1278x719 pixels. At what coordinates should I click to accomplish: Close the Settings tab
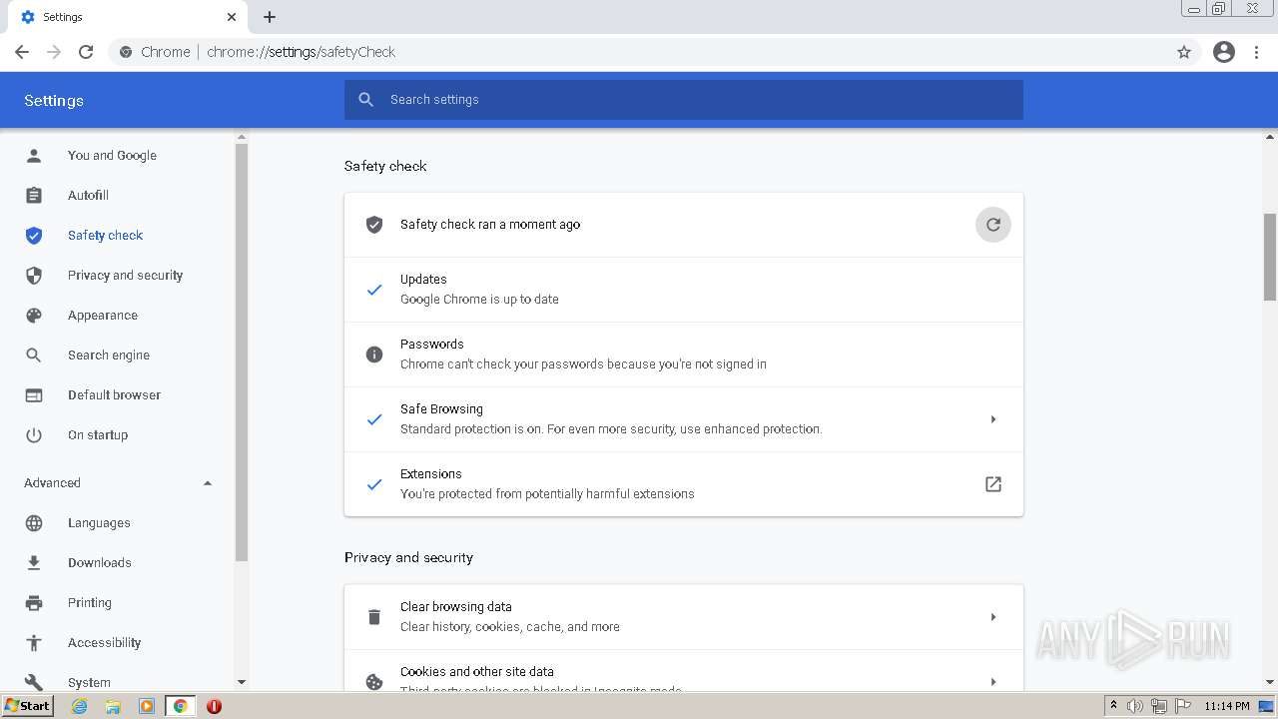coord(232,17)
